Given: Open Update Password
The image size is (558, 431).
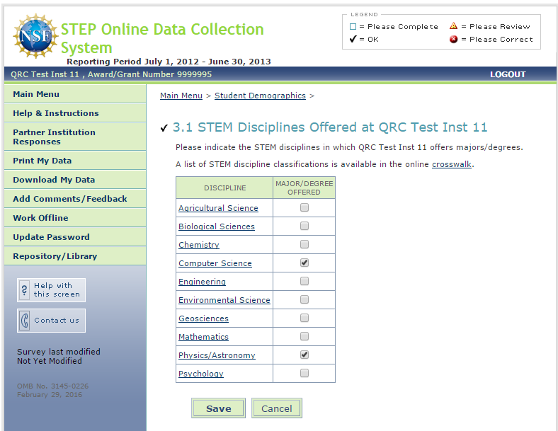Looking at the screenshot, I should point(75,237).
